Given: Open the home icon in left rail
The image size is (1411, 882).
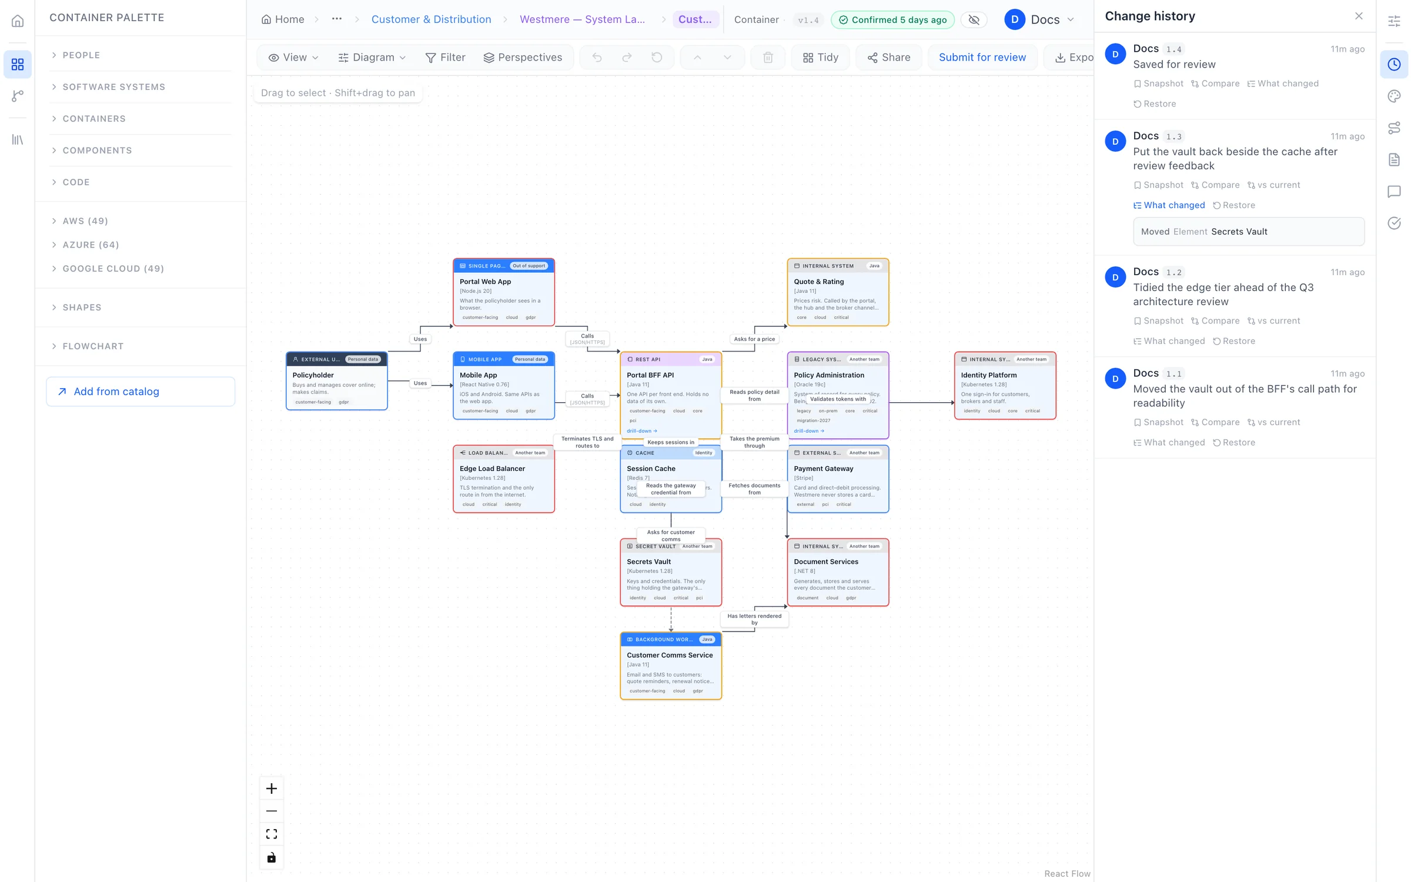Looking at the screenshot, I should [x=18, y=21].
